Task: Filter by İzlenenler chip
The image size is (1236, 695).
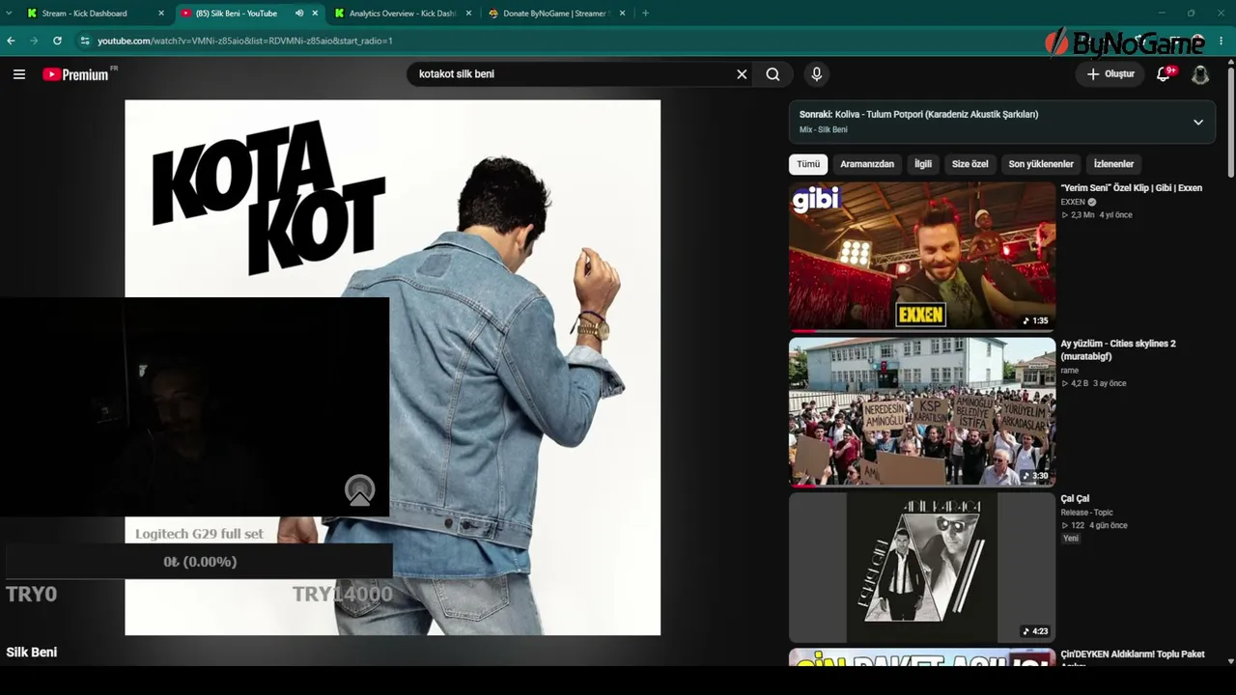Action: 1113,164
